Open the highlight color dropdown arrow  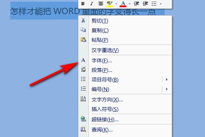[116, 4]
